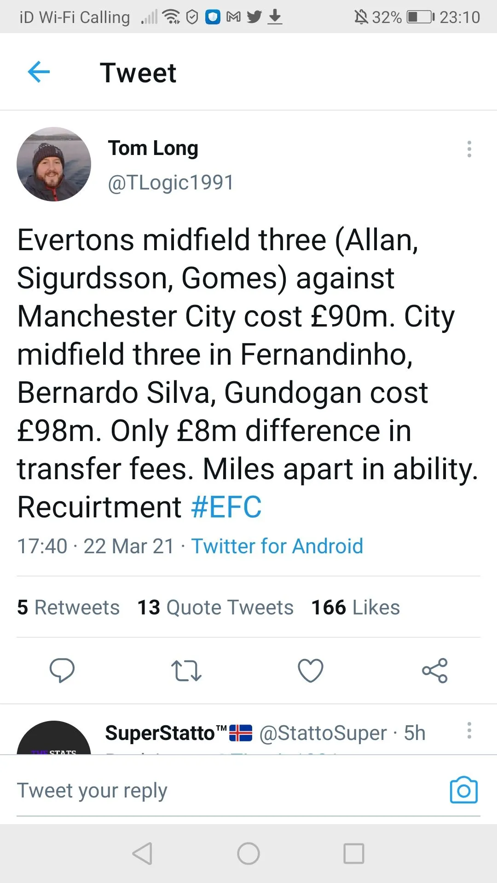Viewport: 497px width, 883px height.
Task: Open the #EFC hashtag
Action: click(x=226, y=507)
